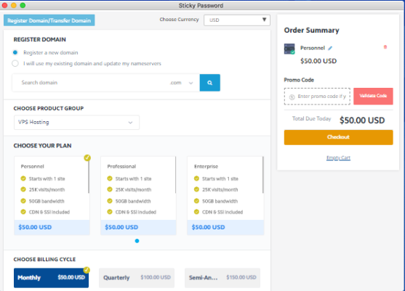This screenshot has height=291, width=405.
Task: Edit Personnel item with the pencil icon
Action: point(330,48)
